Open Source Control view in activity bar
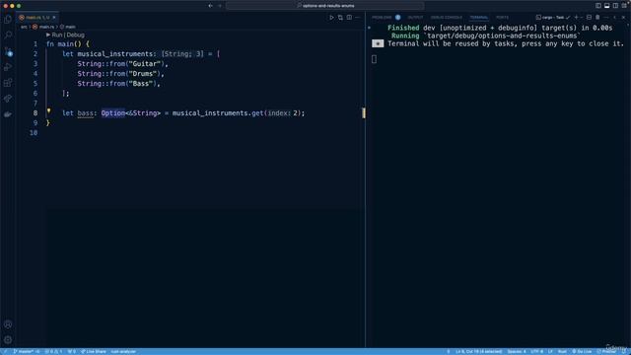Screen dimensions: 631x355 (8, 51)
